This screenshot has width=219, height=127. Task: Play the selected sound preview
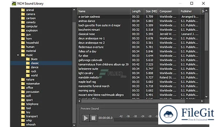pos(86,118)
